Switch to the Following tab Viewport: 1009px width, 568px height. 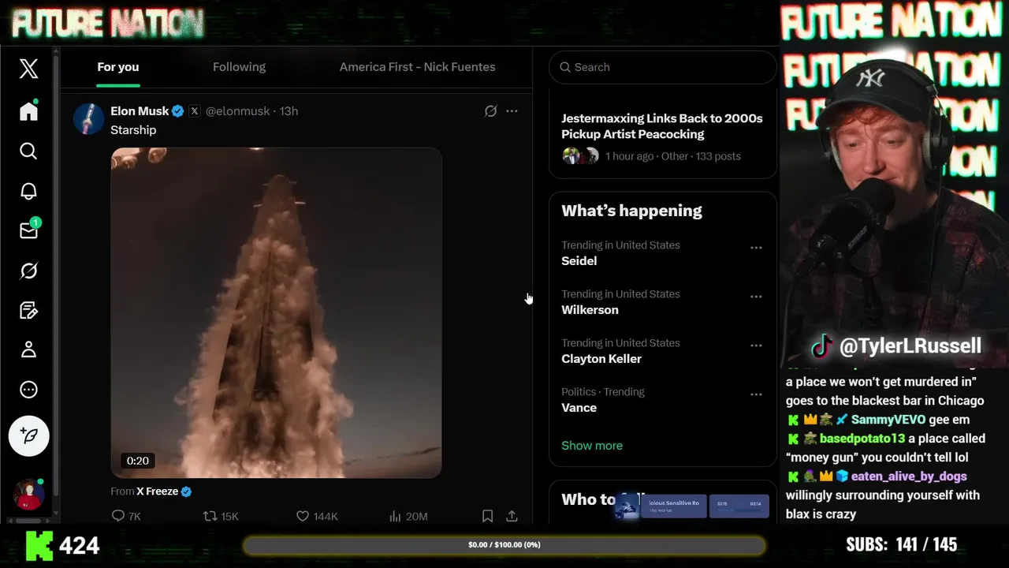coord(239,67)
